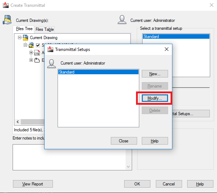Open the View Report button
Screen dimensions: 217x193
tap(33, 184)
